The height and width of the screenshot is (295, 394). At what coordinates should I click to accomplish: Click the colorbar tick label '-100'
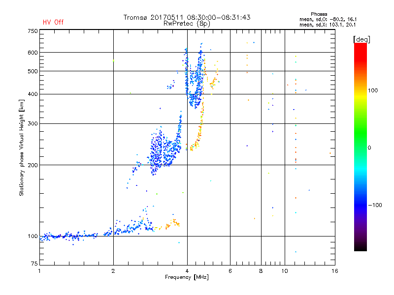[375, 205]
